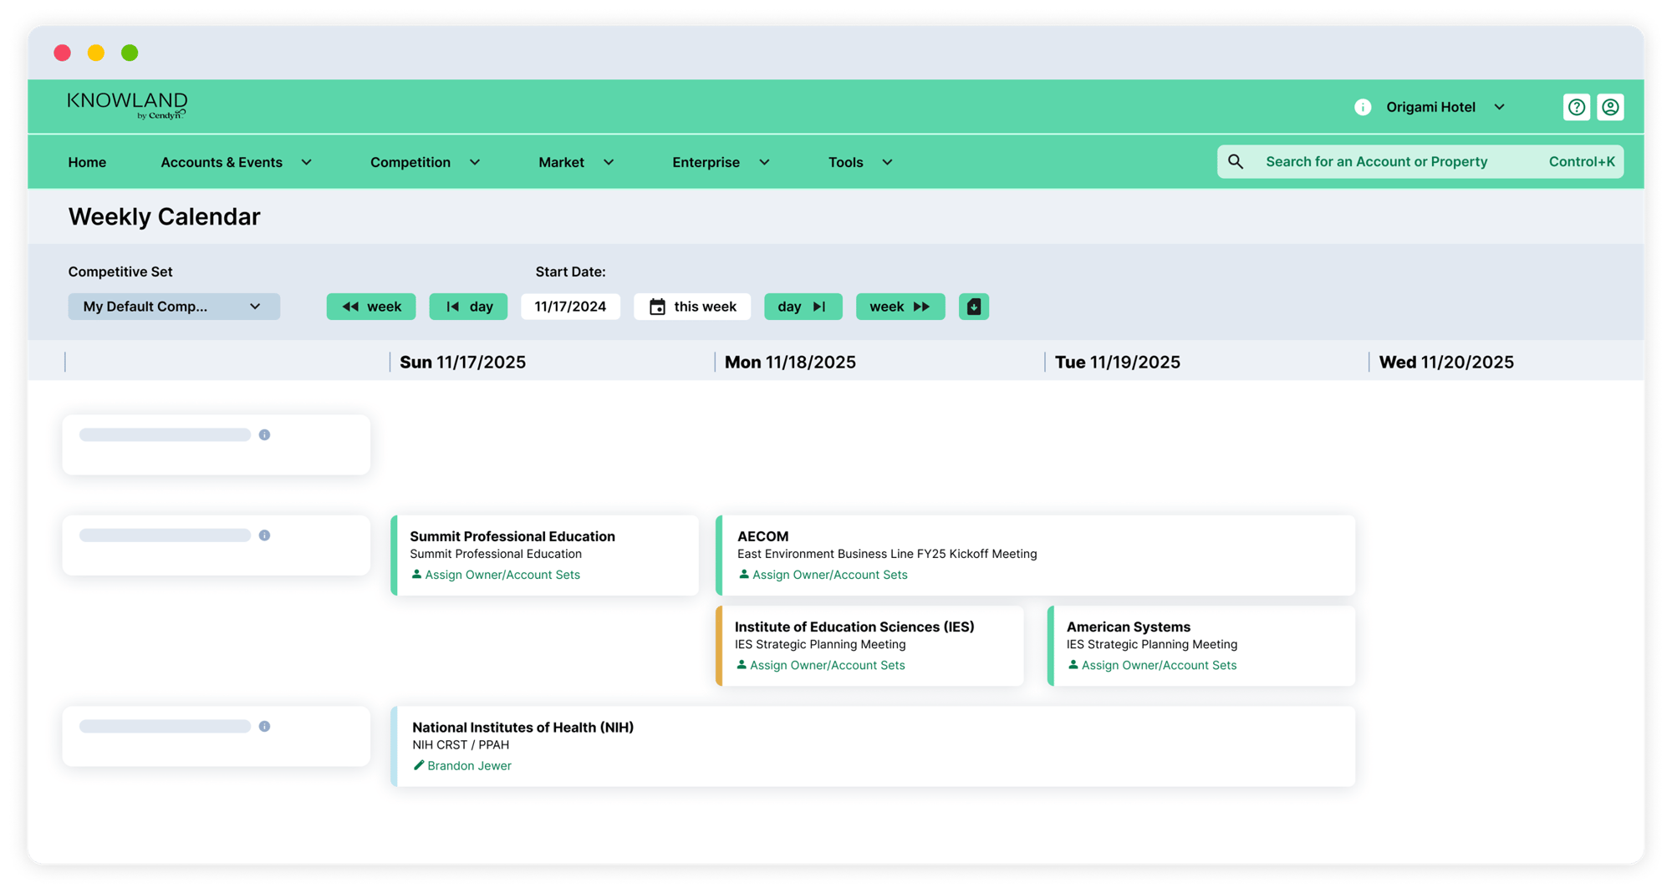1672x893 pixels.
Task: Open the Enterprise menu
Action: pos(706,162)
